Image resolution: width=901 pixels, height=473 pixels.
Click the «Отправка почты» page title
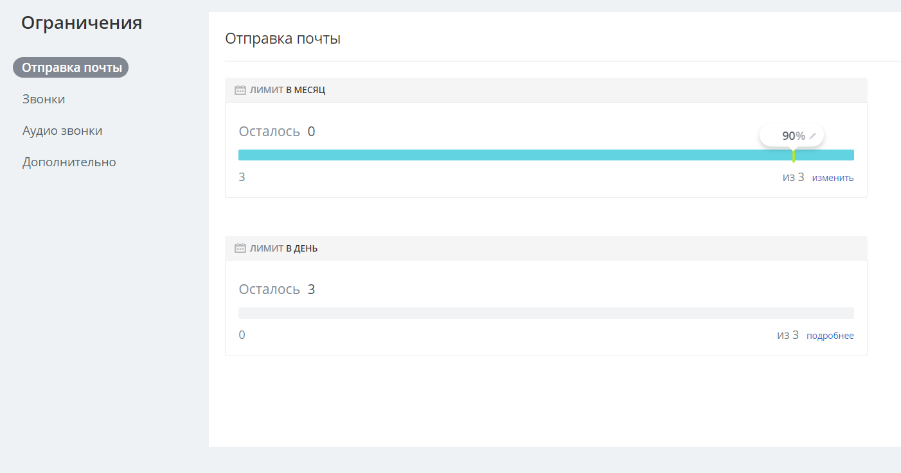point(283,39)
